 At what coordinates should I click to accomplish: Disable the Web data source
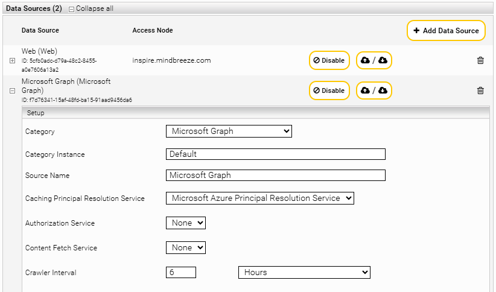point(329,60)
